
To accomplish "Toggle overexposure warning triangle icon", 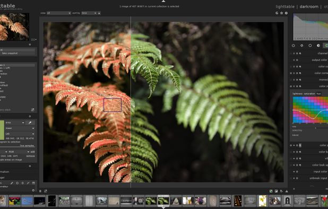I will pyautogui.click(x=287, y=191).
